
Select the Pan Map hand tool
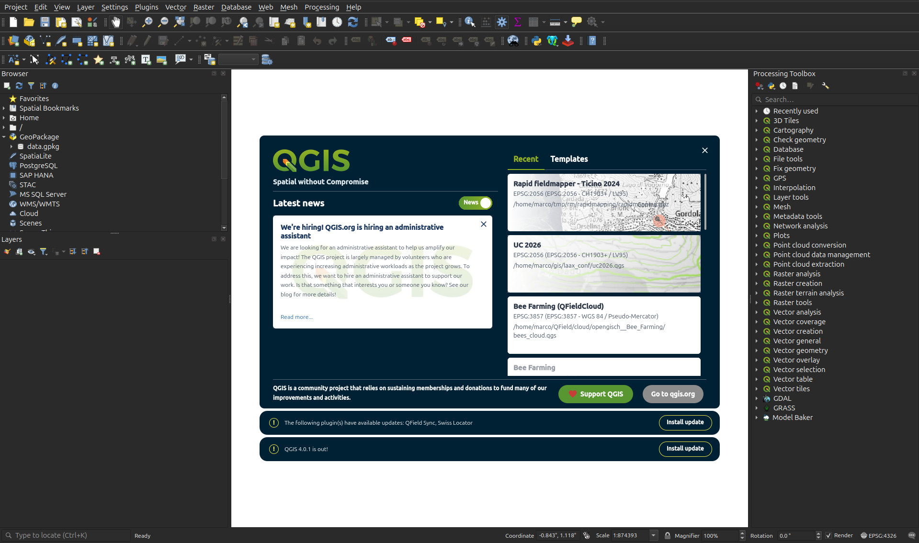pyautogui.click(x=116, y=22)
